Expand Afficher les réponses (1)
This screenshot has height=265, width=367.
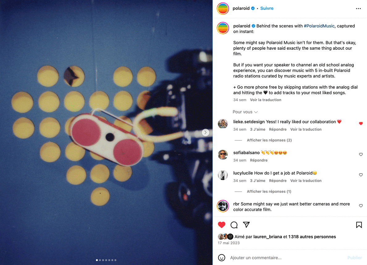(269, 191)
